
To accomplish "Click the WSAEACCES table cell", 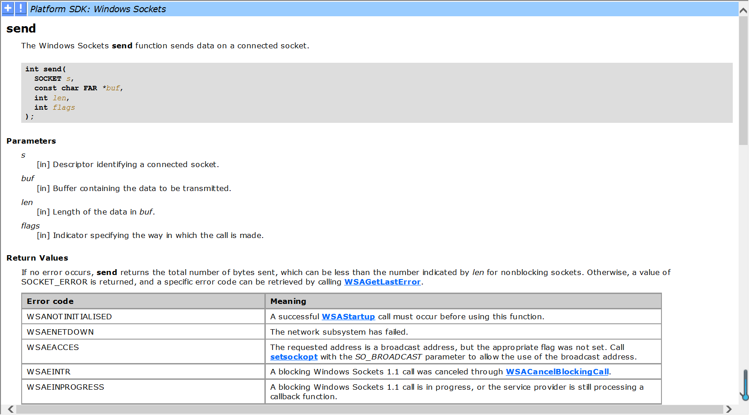I will 143,352.
